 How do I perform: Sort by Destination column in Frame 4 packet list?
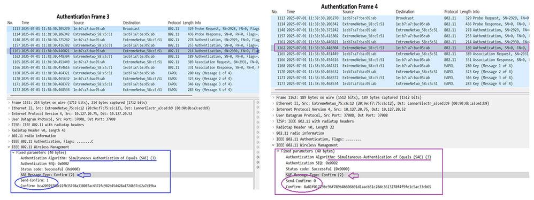[405, 12]
